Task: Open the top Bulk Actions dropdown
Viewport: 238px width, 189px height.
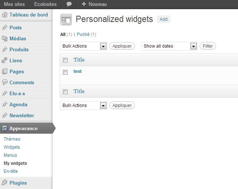Action: 84,46
